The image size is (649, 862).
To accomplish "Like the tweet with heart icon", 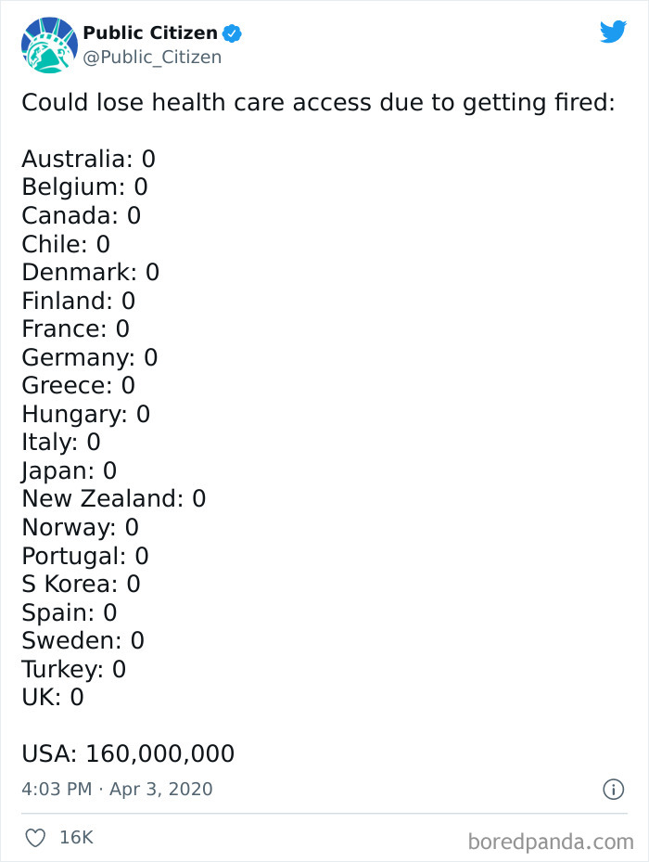I will click(x=35, y=838).
